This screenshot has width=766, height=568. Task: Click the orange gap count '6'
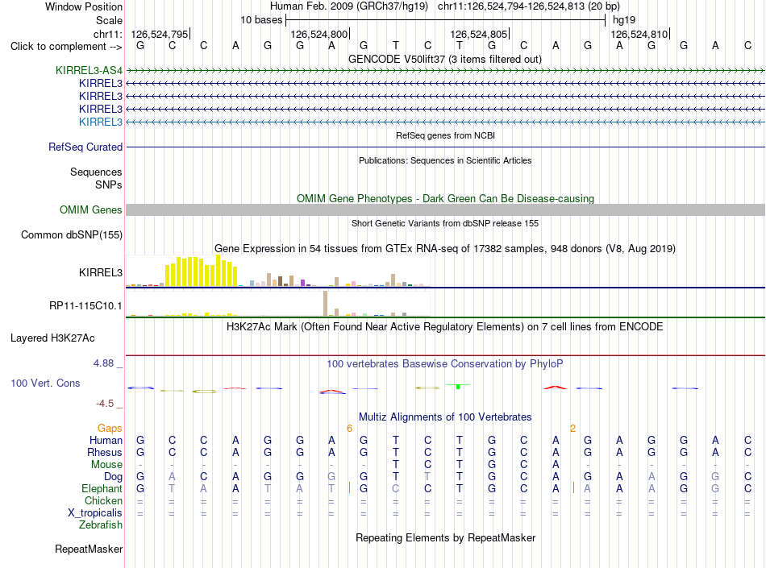click(349, 429)
